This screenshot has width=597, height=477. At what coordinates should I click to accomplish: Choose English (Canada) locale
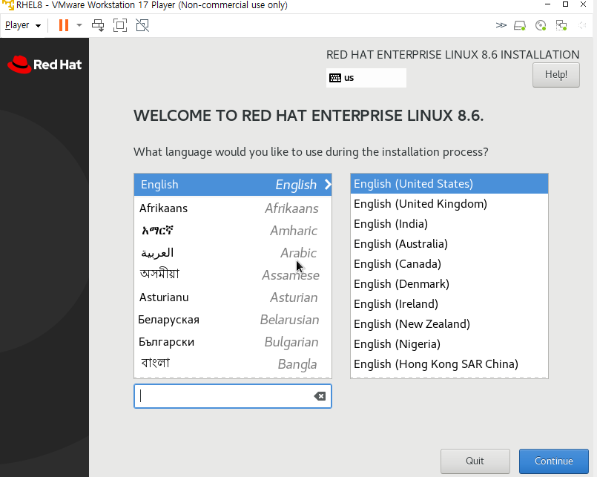pyautogui.click(x=449, y=263)
